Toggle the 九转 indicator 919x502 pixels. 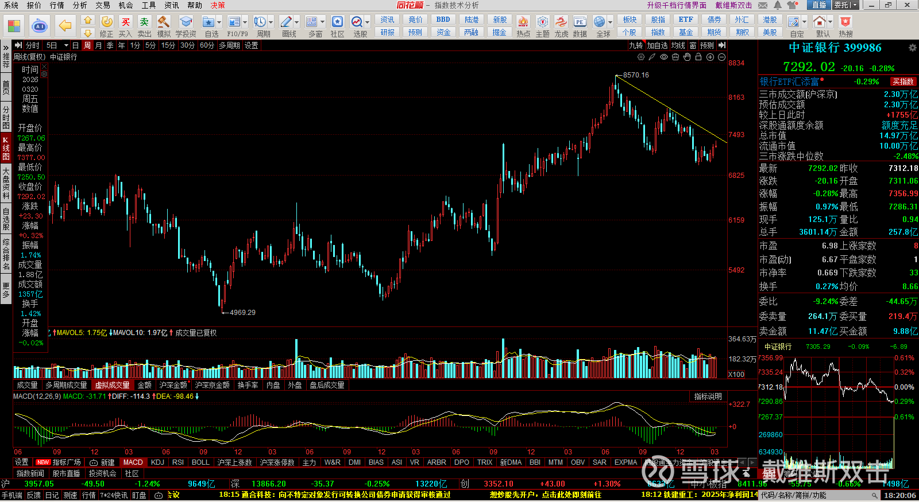[x=636, y=45]
